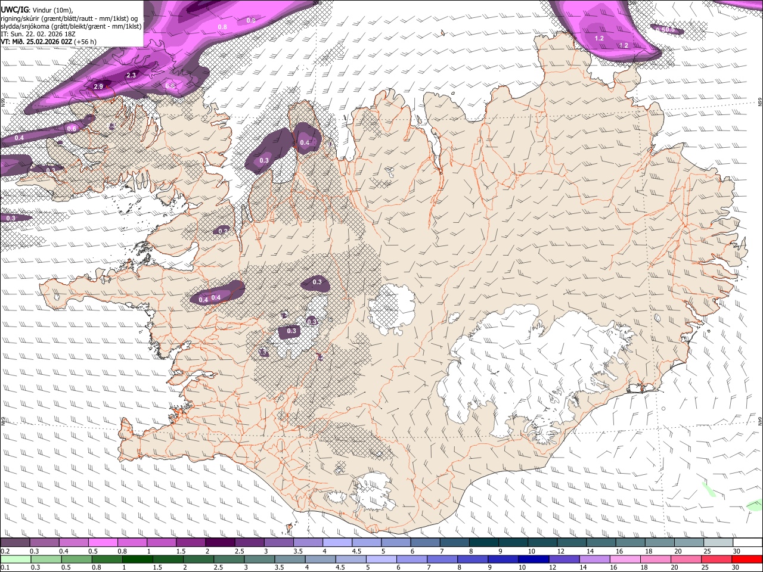
Task: Select the light lilac 14–16 rain legend swatch
Action: point(595,559)
